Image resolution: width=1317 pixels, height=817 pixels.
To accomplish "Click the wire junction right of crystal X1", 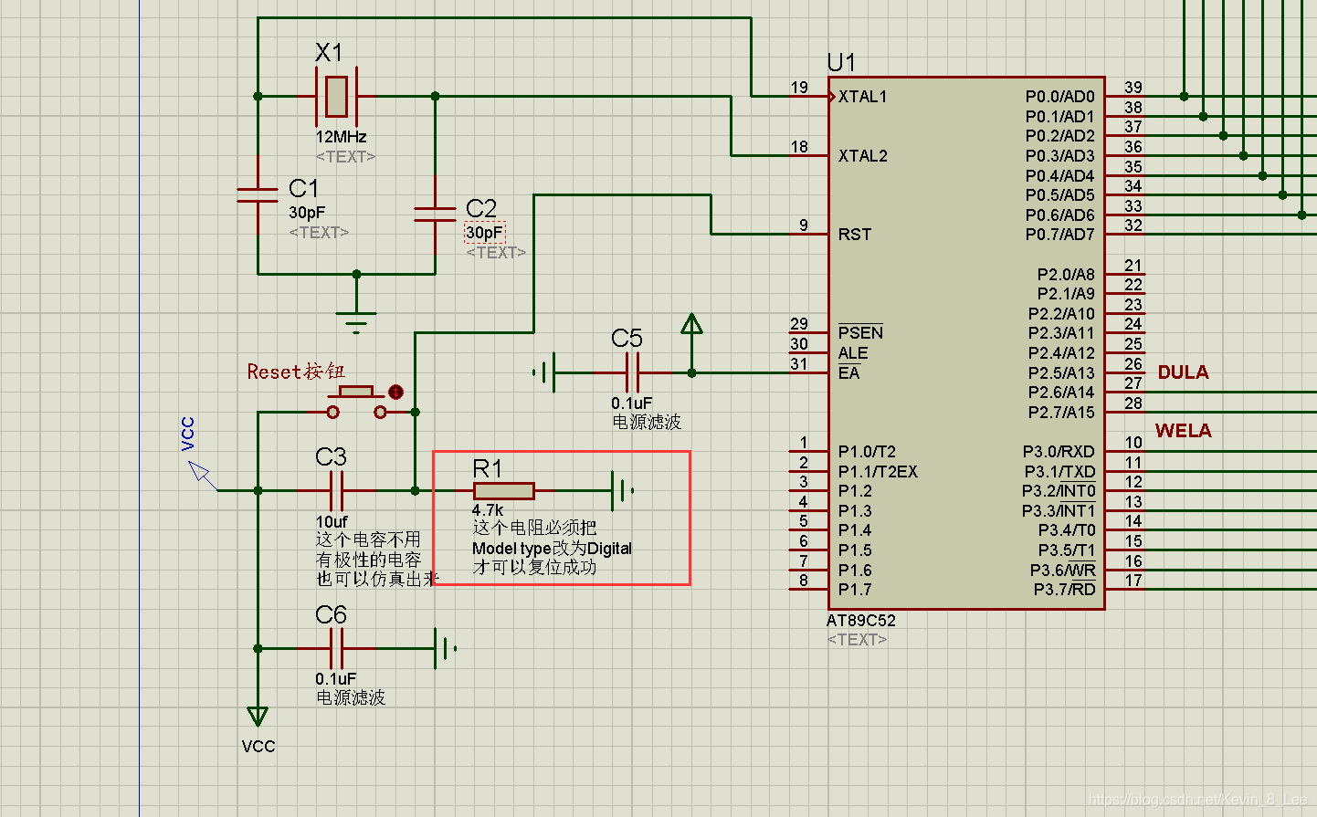I will tap(435, 96).
